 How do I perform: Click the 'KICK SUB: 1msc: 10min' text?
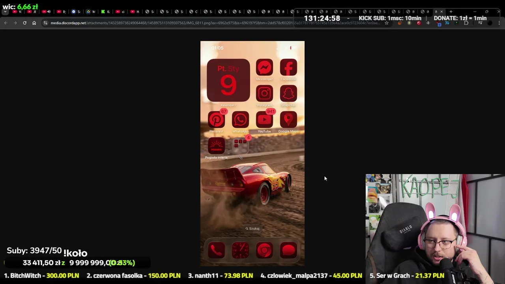point(390,18)
